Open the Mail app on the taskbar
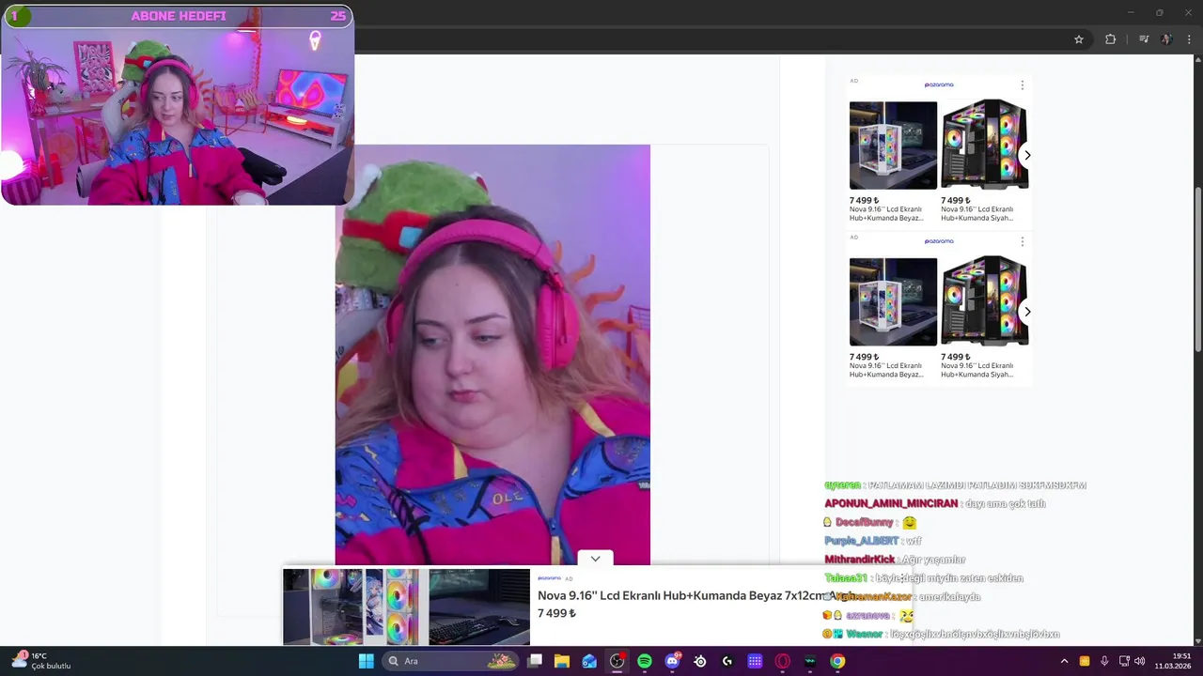Viewport: 1203px width, 676px height. [x=589, y=661]
